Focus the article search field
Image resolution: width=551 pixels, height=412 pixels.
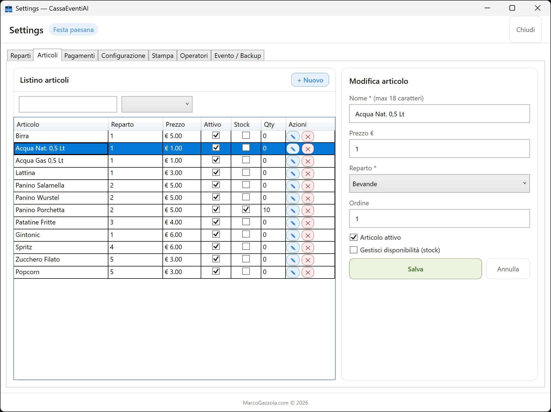pyautogui.click(x=68, y=104)
